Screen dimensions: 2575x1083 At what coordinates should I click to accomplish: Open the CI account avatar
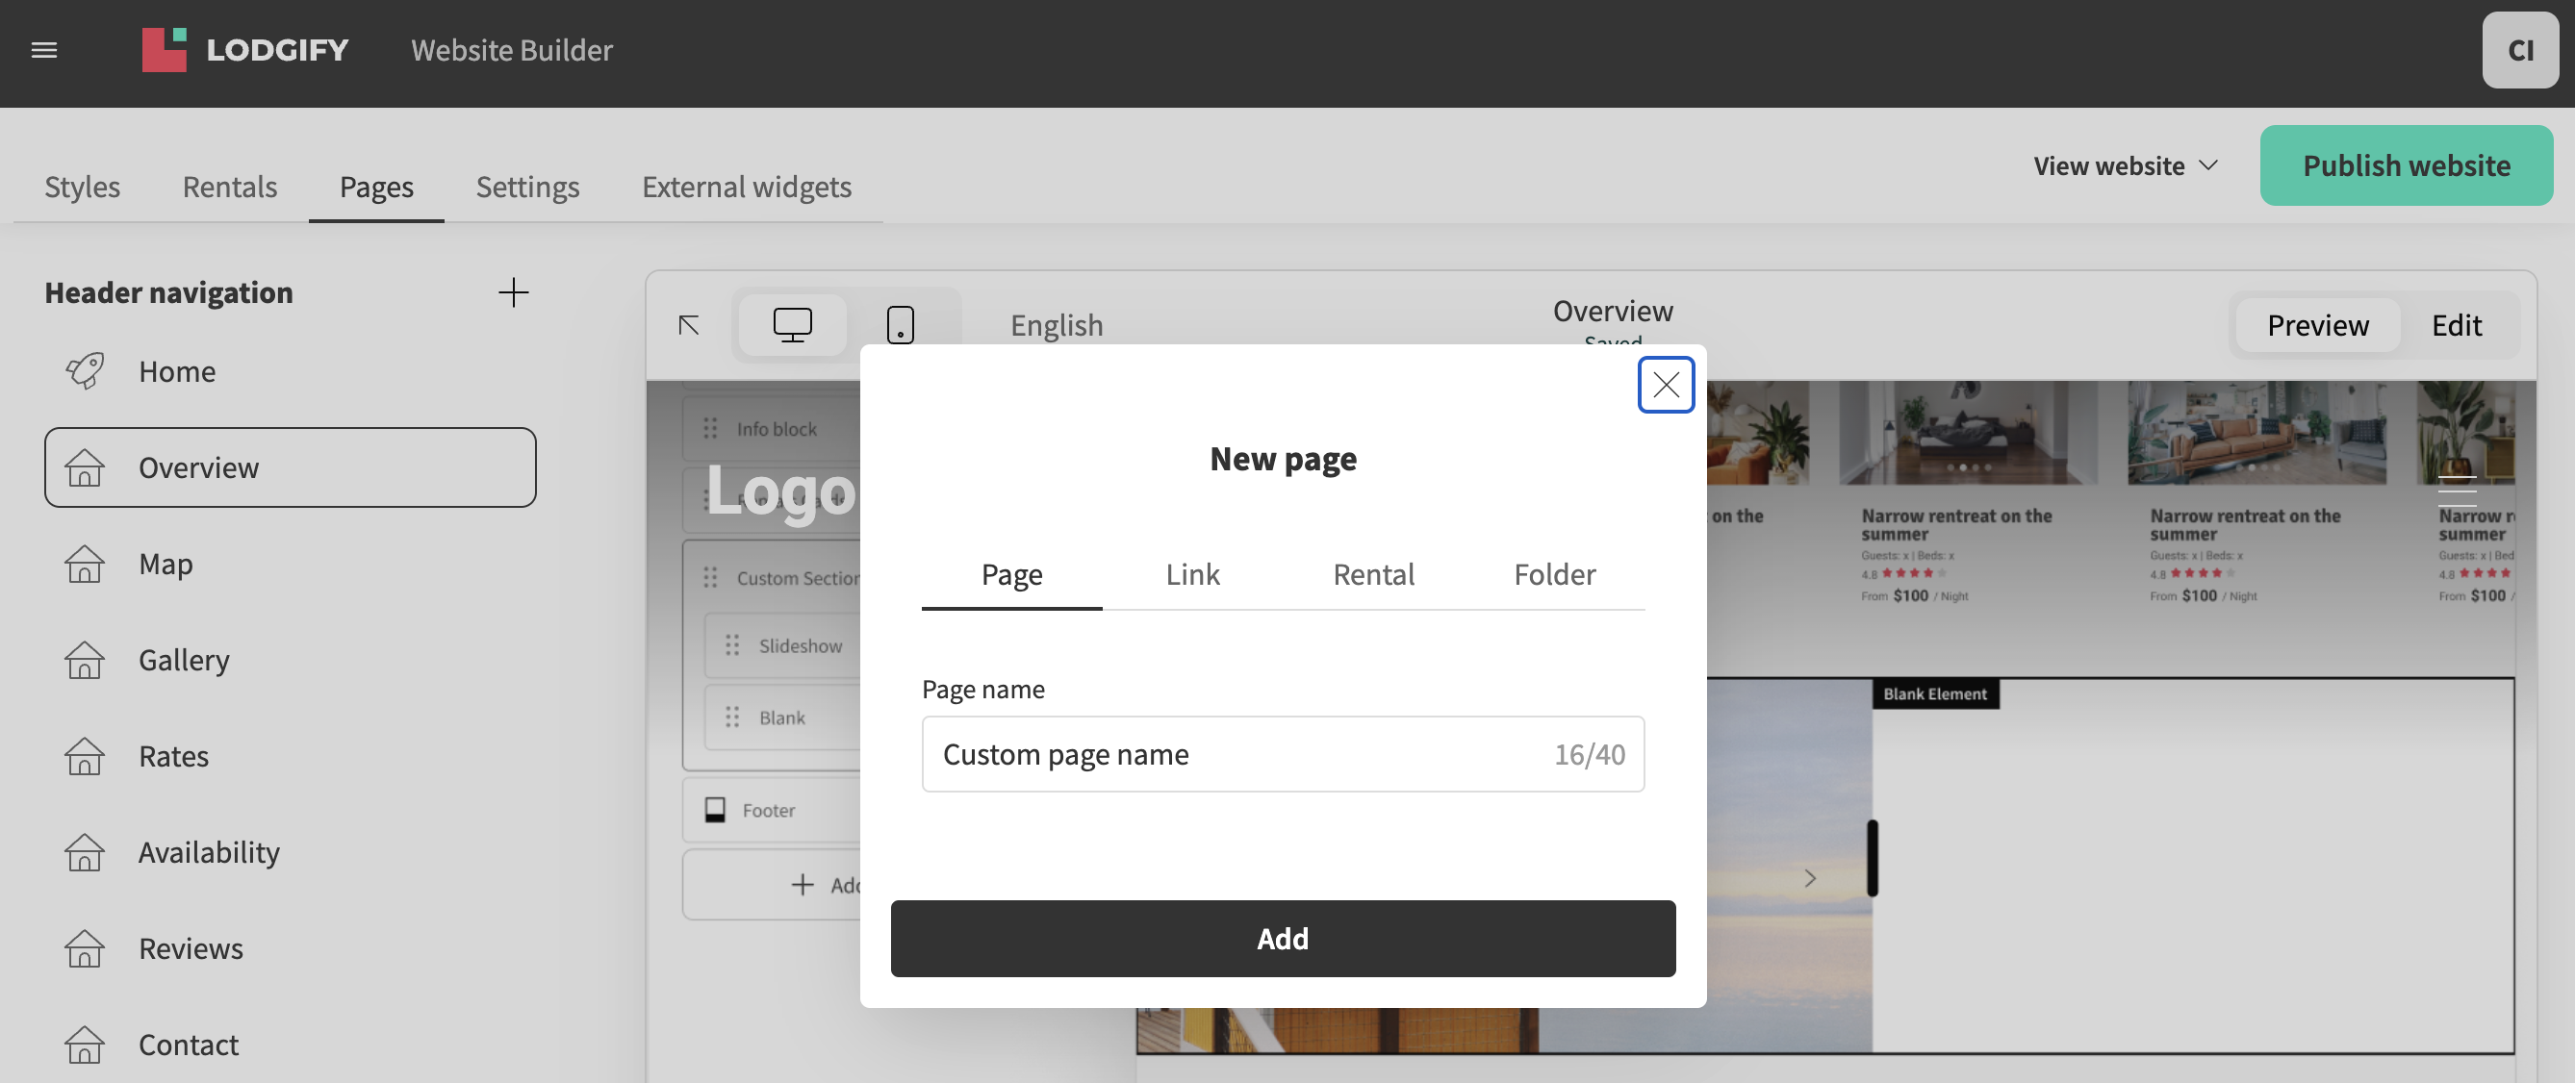(2520, 50)
